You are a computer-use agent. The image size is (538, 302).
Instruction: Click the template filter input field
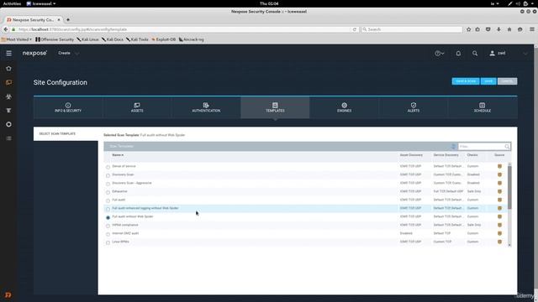[481, 147]
